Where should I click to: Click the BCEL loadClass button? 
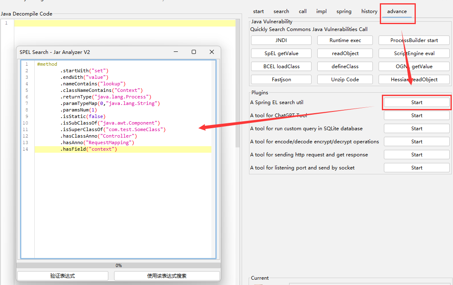[x=281, y=67]
